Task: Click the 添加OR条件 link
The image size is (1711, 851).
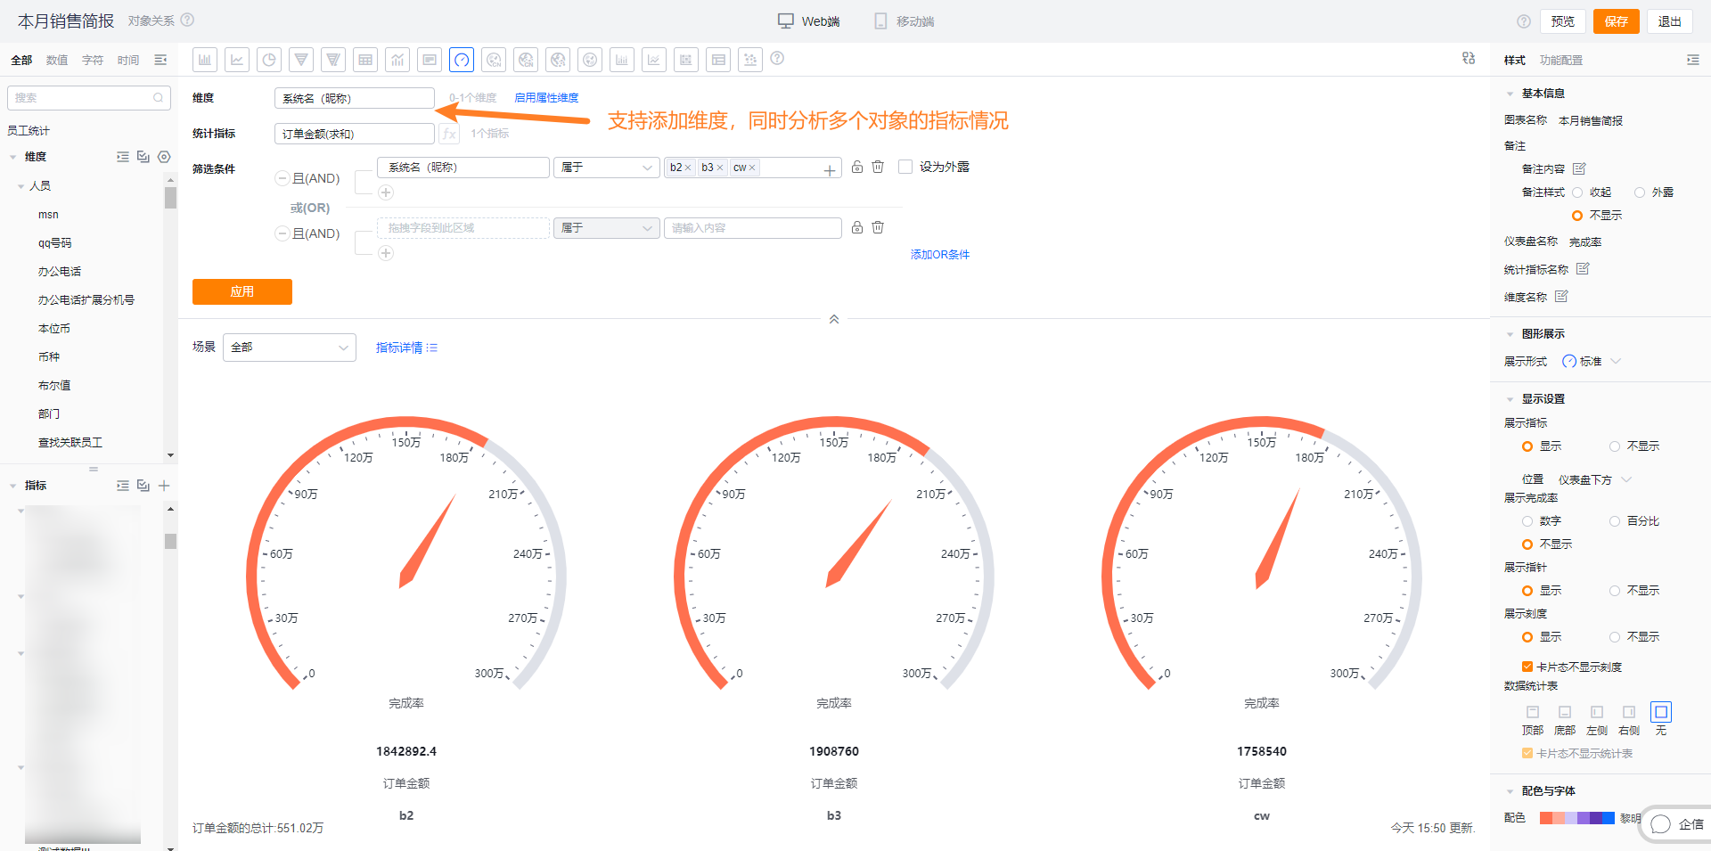Action: pos(939,255)
